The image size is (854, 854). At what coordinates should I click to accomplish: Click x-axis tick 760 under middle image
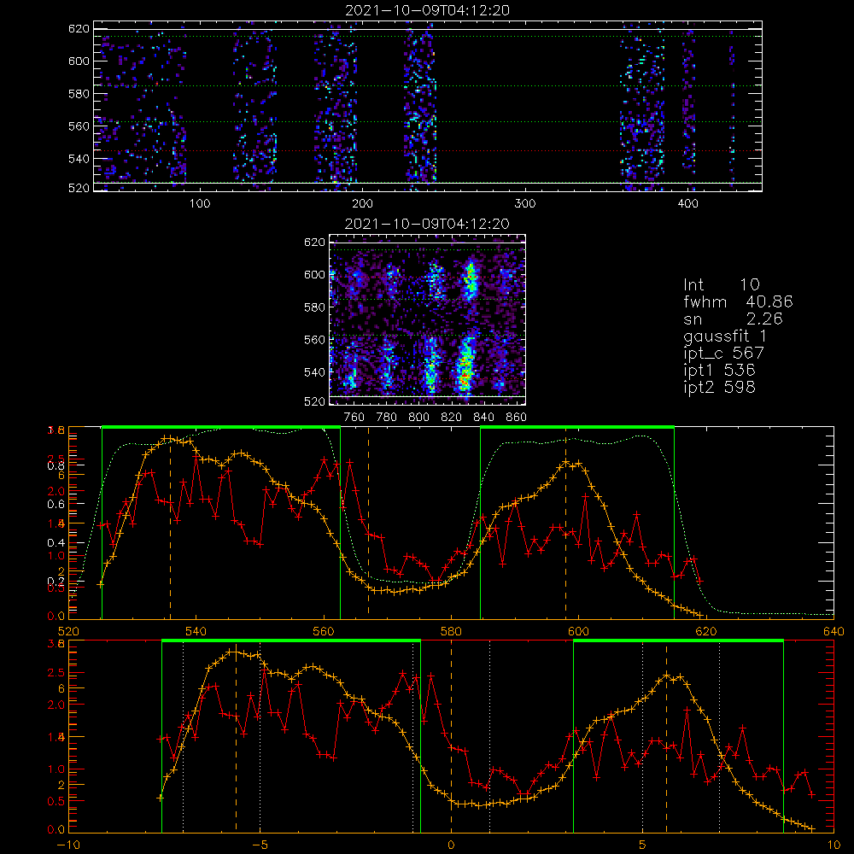(x=354, y=418)
